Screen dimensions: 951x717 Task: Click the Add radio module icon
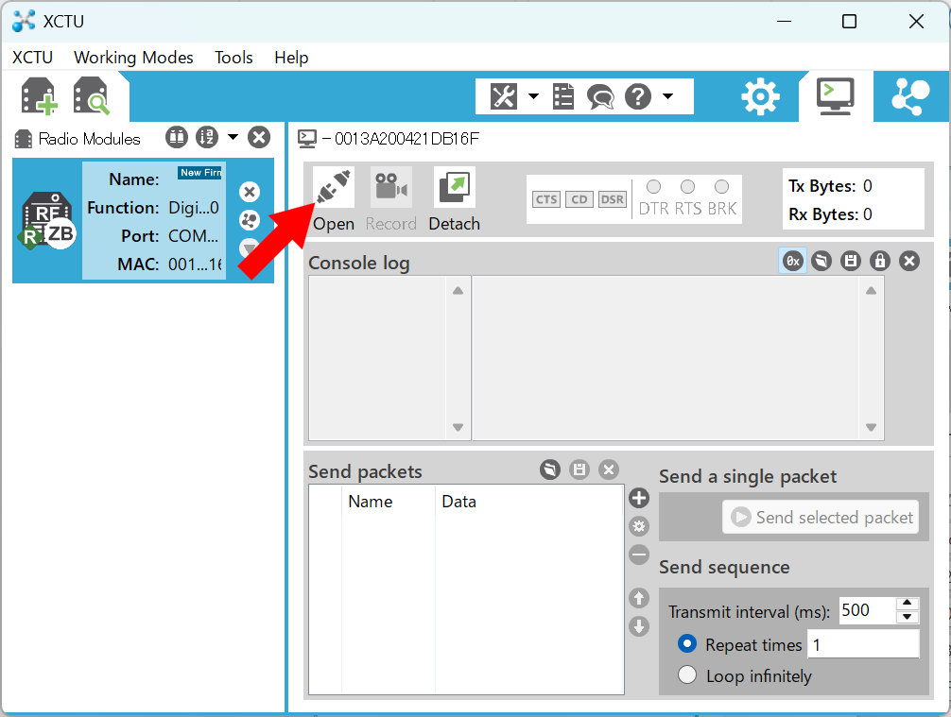[x=40, y=95]
